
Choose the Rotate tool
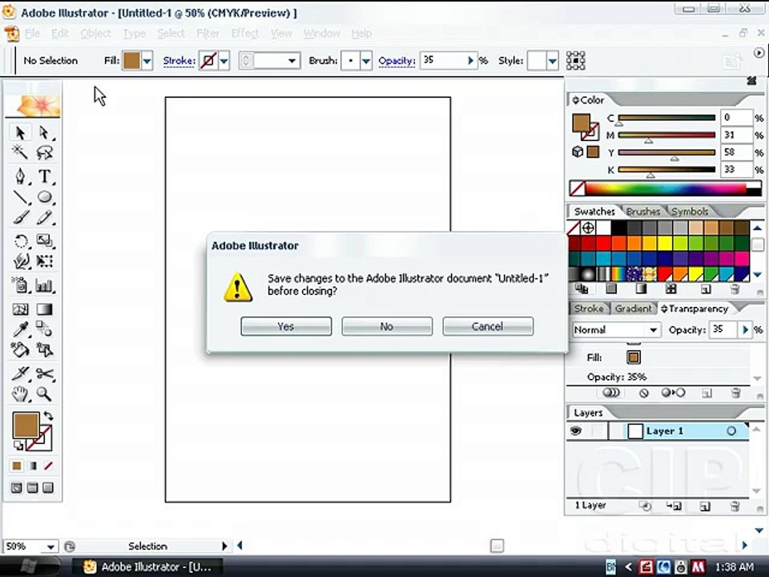(x=20, y=241)
